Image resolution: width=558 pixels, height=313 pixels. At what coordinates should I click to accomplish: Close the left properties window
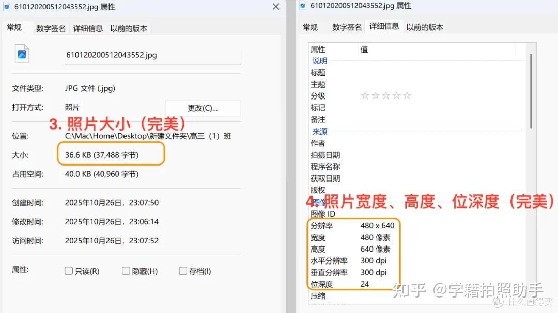point(276,7)
